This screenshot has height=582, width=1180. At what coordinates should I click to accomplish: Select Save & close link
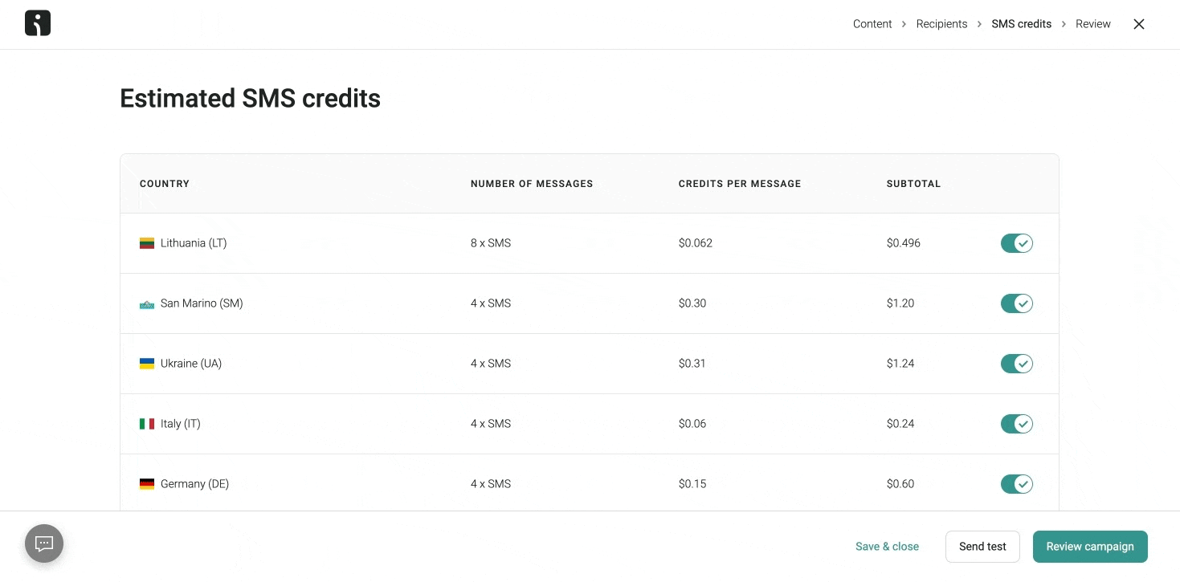tap(887, 546)
